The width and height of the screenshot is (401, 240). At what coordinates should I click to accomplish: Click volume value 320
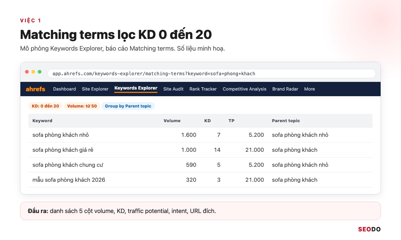click(x=191, y=180)
